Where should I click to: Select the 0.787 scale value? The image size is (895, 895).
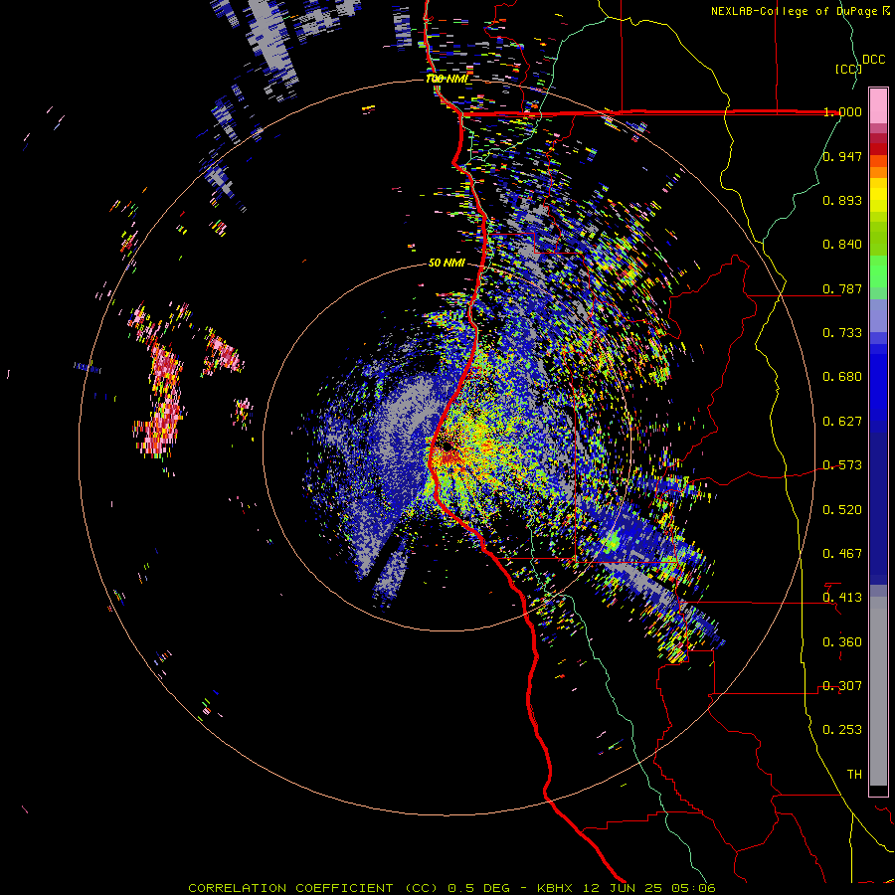click(x=842, y=288)
